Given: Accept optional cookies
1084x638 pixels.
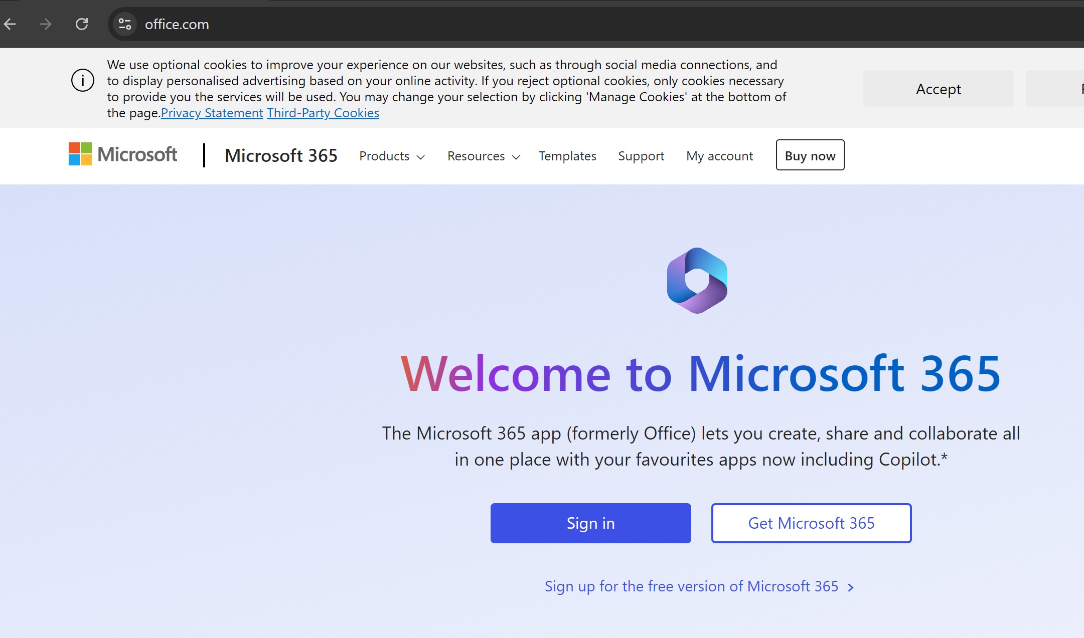Looking at the screenshot, I should click(x=938, y=89).
